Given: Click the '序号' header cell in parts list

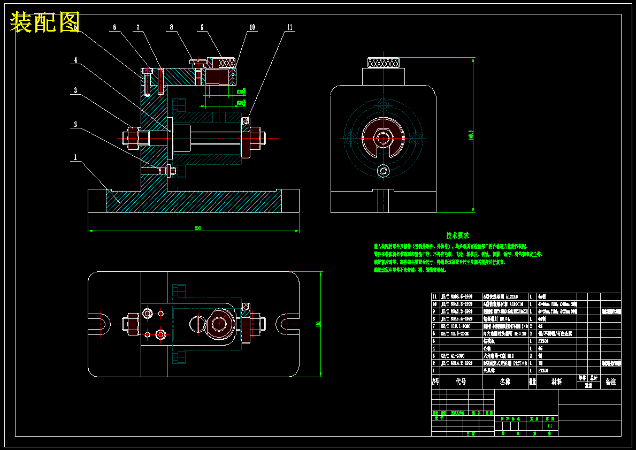Looking at the screenshot, I should (435, 382).
